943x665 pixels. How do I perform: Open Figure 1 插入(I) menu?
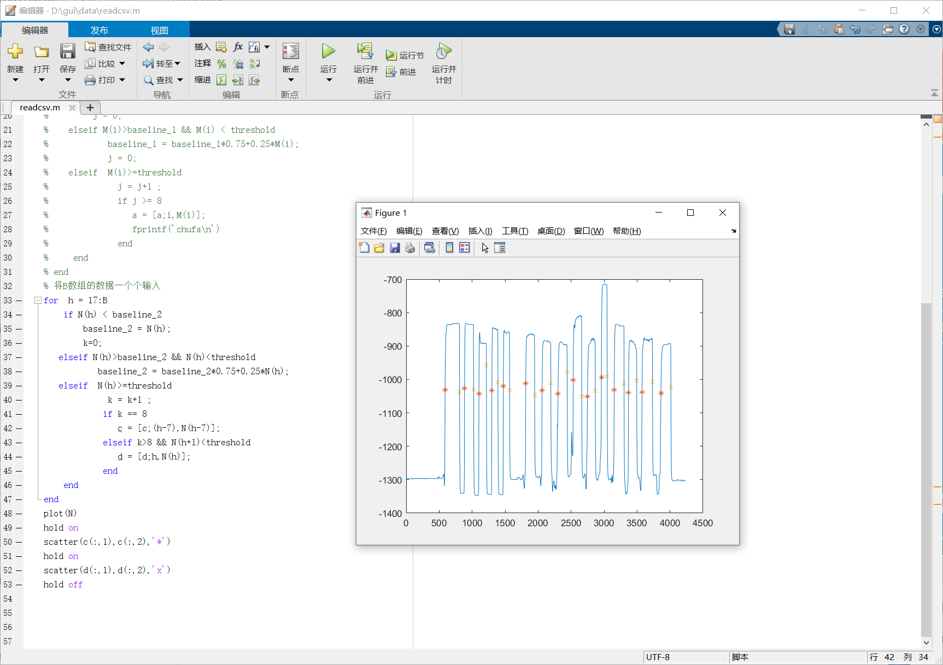tap(481, 231)
